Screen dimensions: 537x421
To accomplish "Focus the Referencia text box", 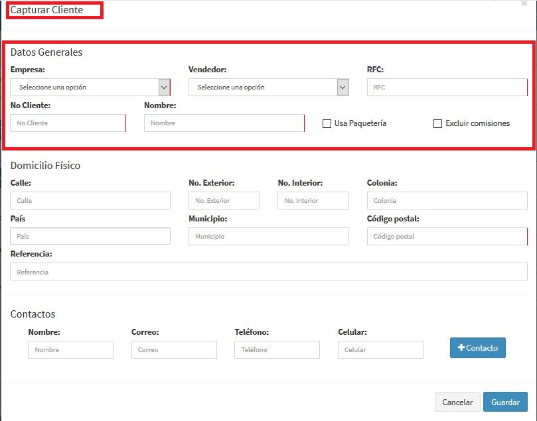I will pos(268,272).
